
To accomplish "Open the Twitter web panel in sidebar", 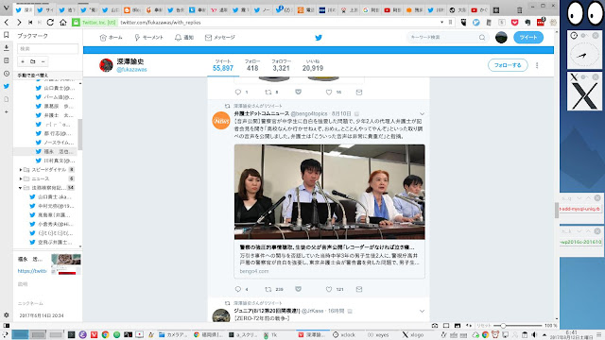I will pos(7,86).
